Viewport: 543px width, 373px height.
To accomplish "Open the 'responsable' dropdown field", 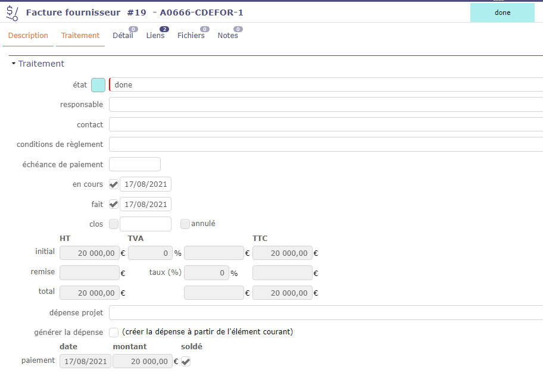I will pos(326,105).
